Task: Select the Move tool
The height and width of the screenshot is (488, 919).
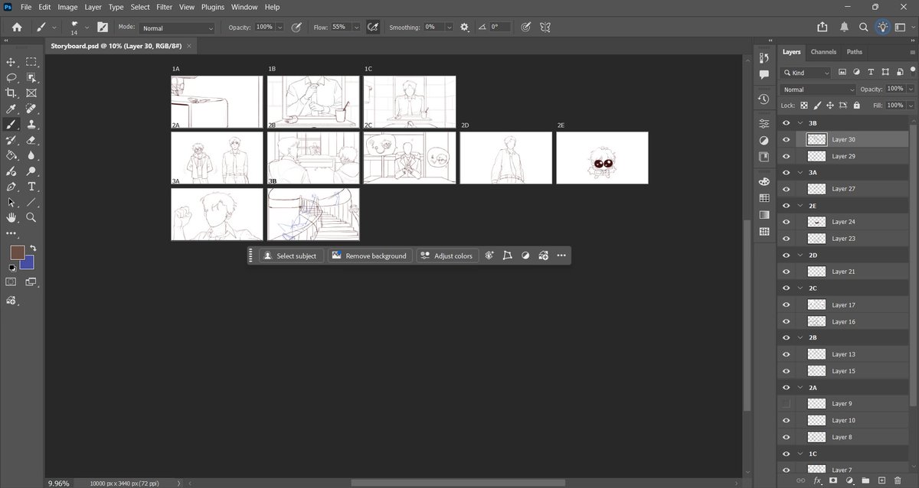Action: point(11,62)
